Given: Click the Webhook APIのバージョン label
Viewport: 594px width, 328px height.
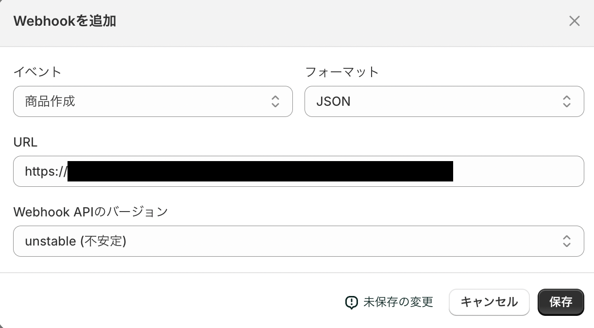Looking at the screenshot, I should coord(90,212).
